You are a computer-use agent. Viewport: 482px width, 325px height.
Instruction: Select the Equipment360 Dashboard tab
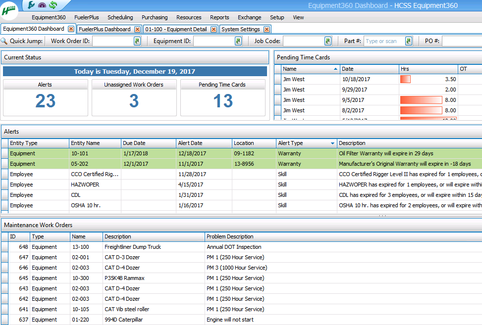pos(34,29)
